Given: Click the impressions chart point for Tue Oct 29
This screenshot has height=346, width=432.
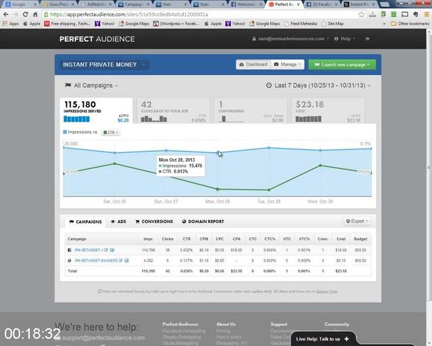Looking at the screenshot, I should click(269, 148).
